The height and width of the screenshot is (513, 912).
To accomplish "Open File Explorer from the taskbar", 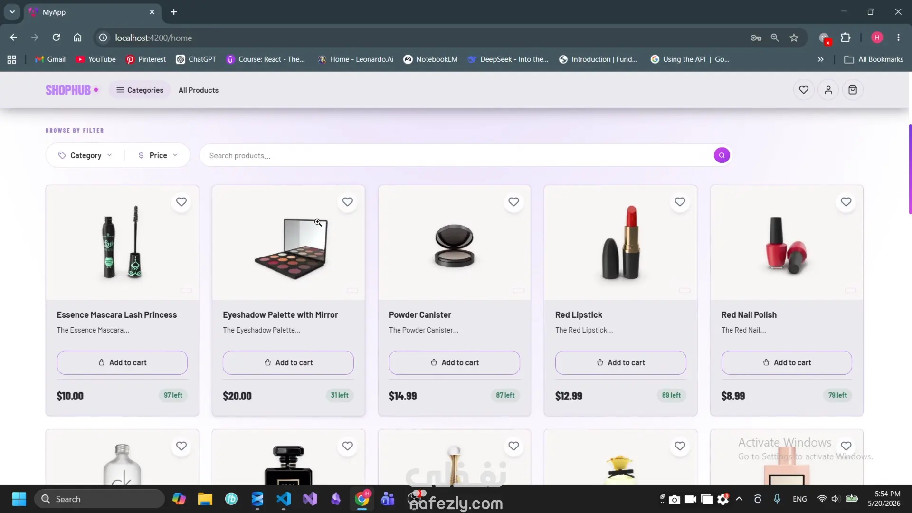I will point(205,499).
